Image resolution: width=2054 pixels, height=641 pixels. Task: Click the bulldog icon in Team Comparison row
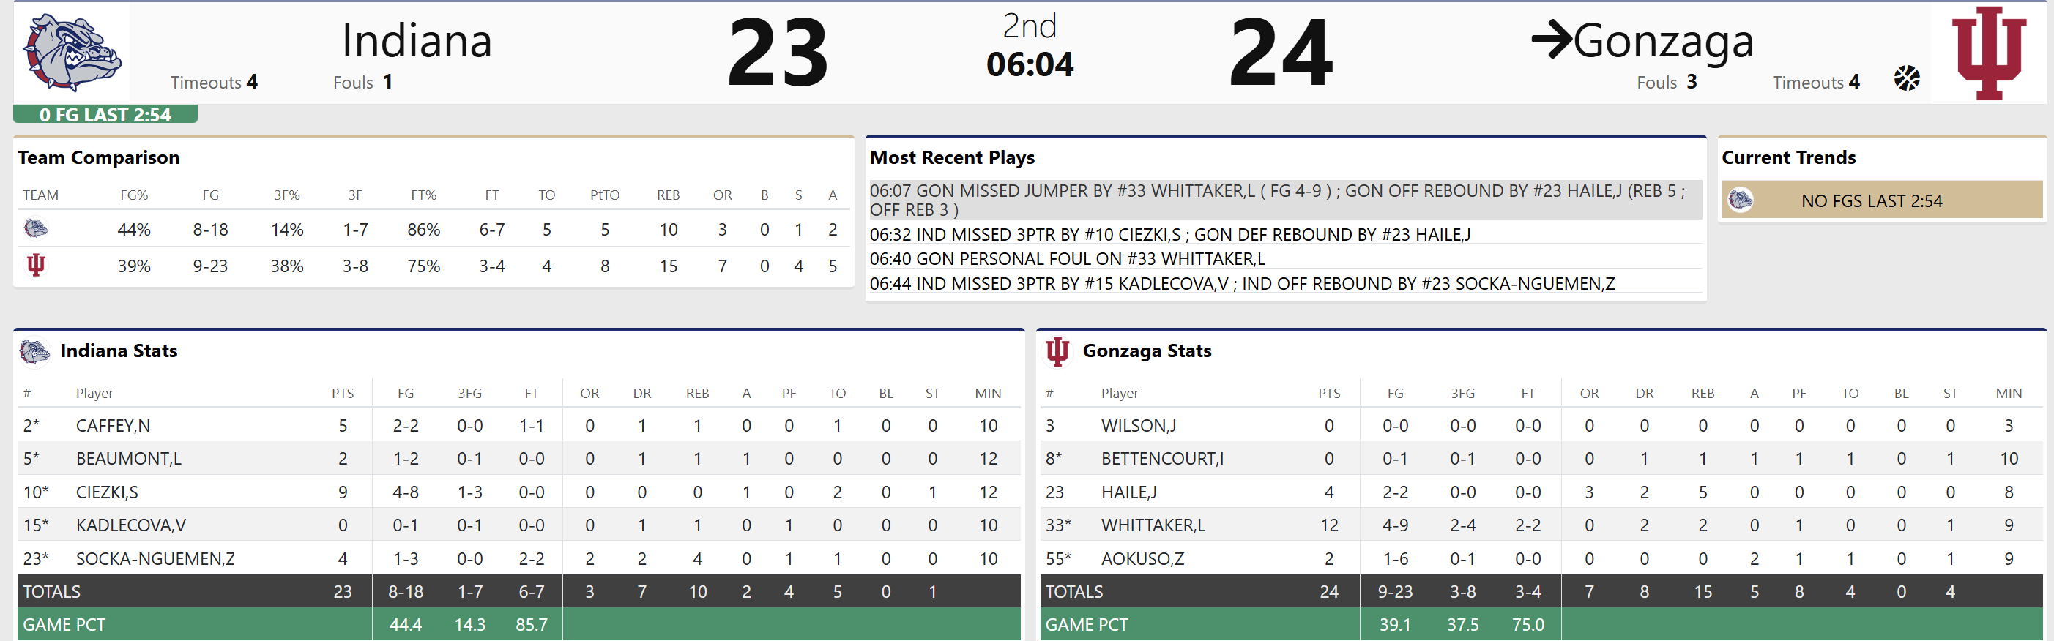[x=36, y=230]
